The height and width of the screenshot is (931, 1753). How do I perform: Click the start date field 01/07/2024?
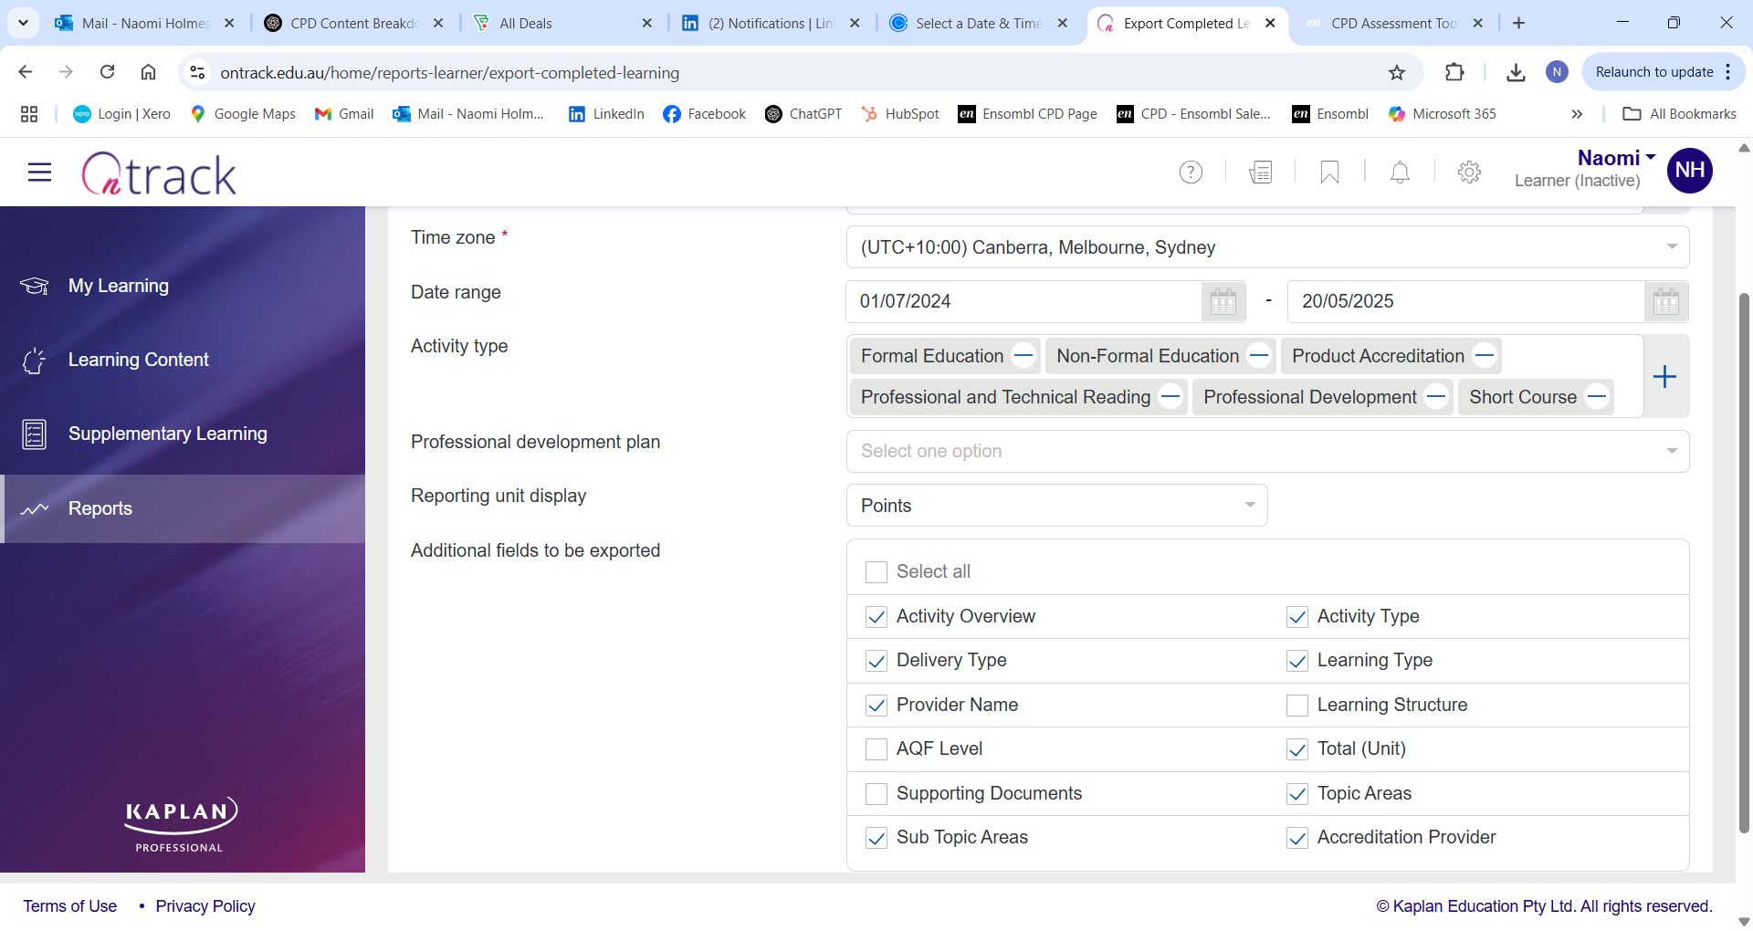pyautogui.click(x=1023, y=301)
